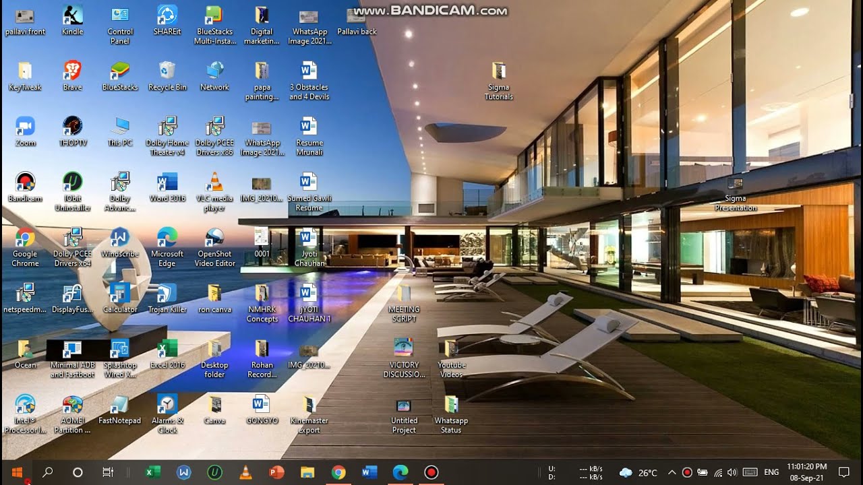The image size is (863, 485).
Task: Switch to Bandicam recorder in taskbar
Action: (431, 472)
